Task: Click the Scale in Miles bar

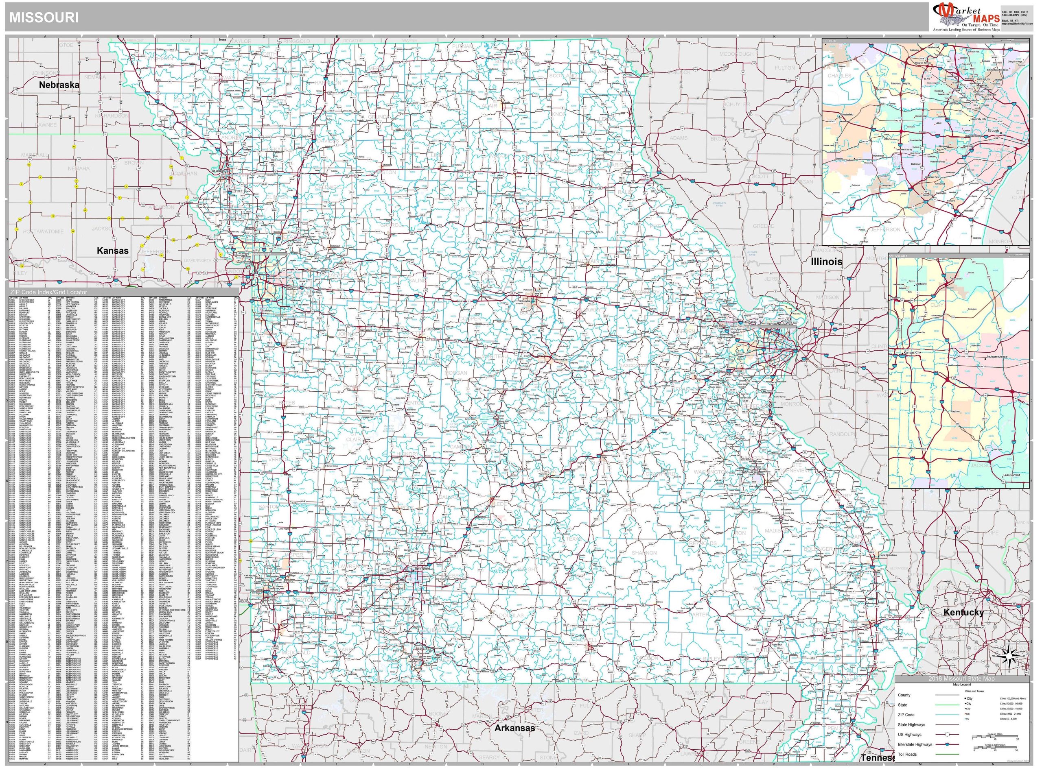Action: click(995, 737)
